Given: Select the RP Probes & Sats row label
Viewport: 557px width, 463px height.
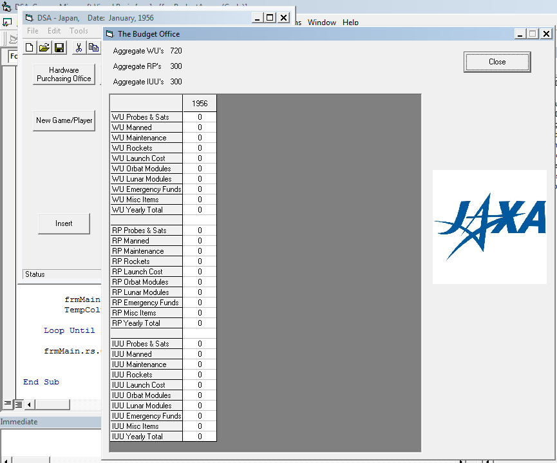Looking at the screenshot, I should (146, 231).
